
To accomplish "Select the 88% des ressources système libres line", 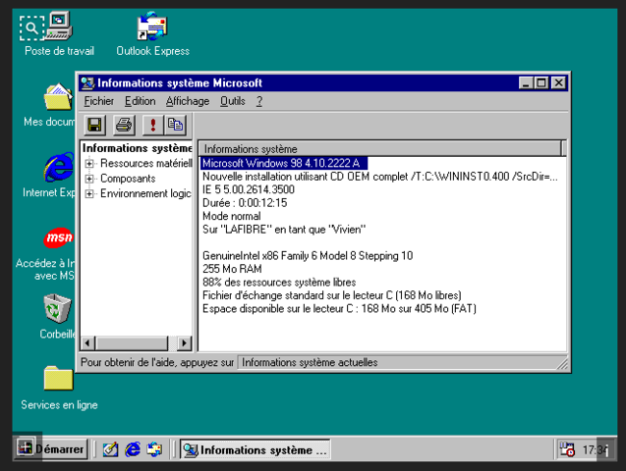I will (279, 283).
